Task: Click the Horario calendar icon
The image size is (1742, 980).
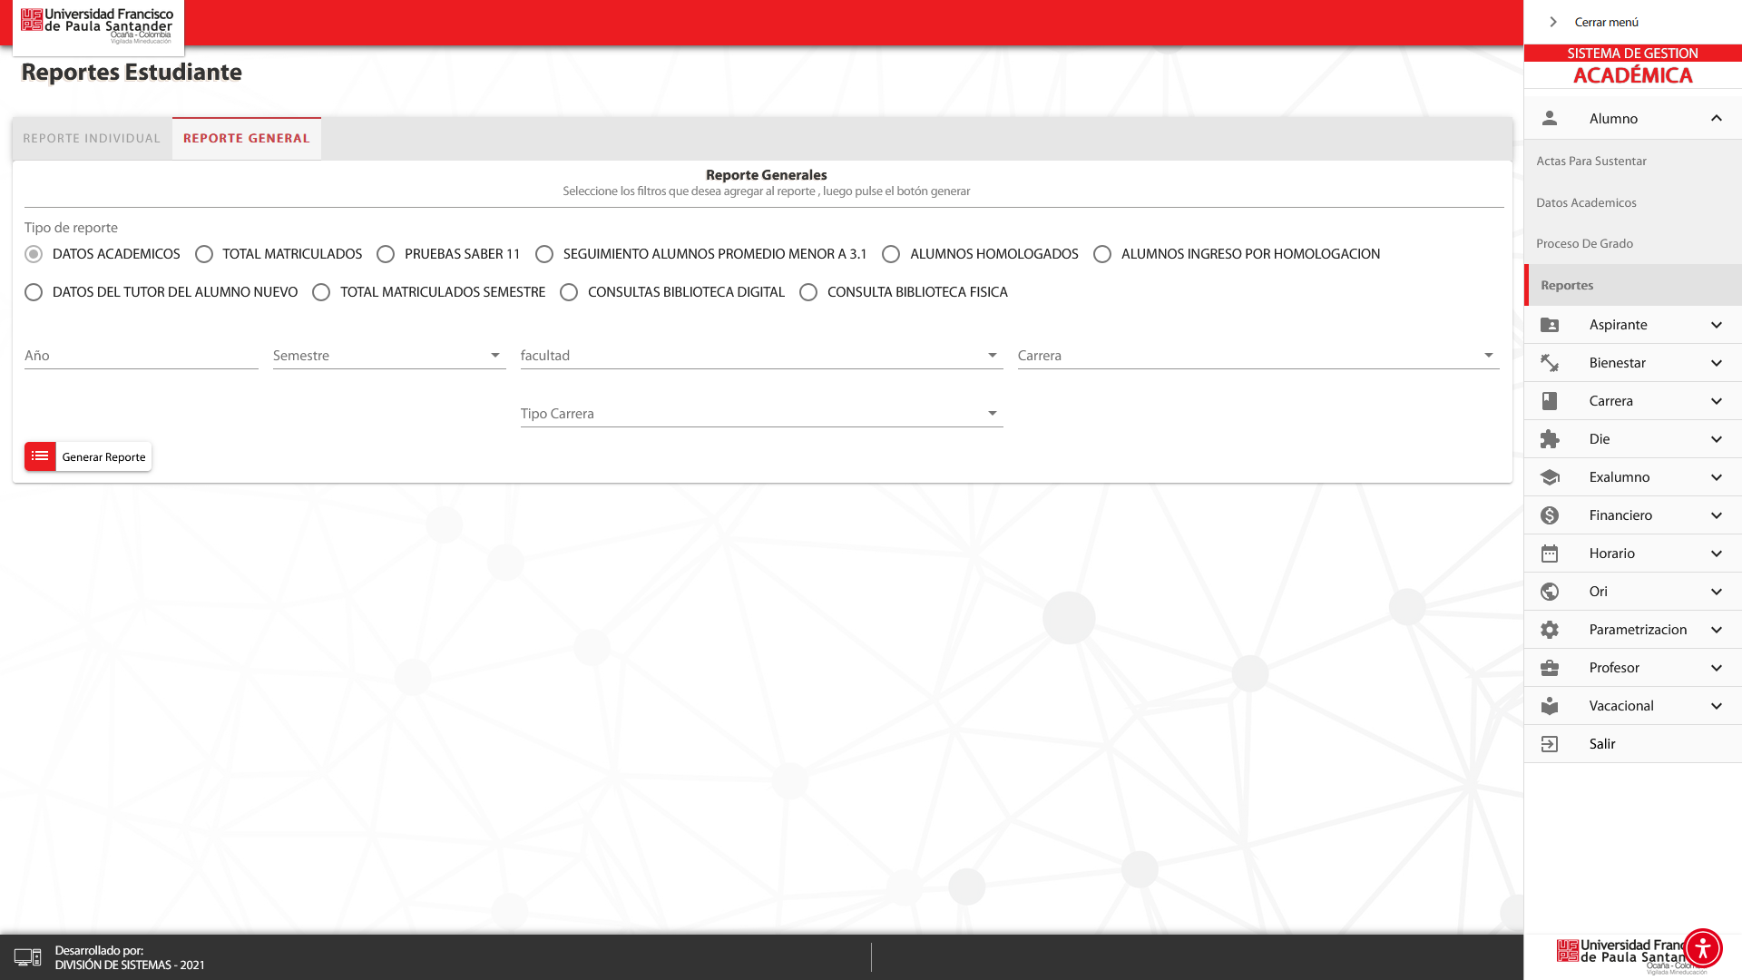Action: click(x=1550, y=554)
